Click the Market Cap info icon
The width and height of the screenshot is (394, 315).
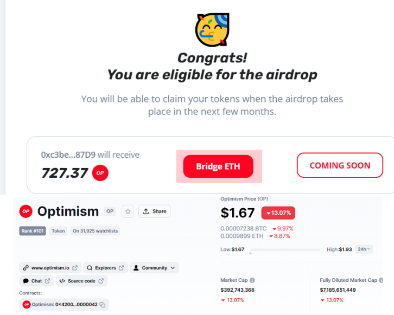[x=252, y=280]
